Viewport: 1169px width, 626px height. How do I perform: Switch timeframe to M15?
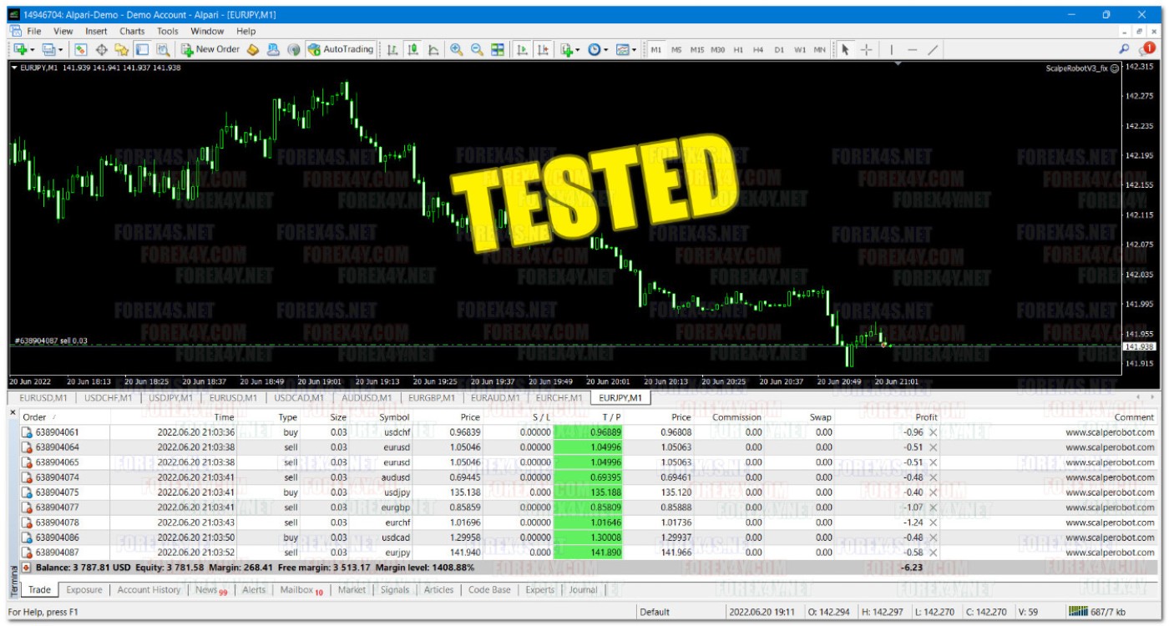[x=696, y=50]
